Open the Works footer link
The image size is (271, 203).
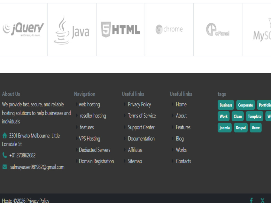pyautogui.click(x=181, y=150)
